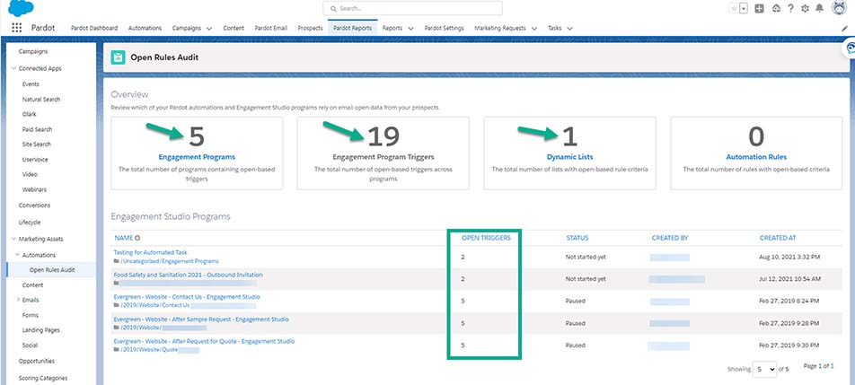855x385 pixels.
Task: Open Paid Search in the sidebar
Action: (37, 129)
